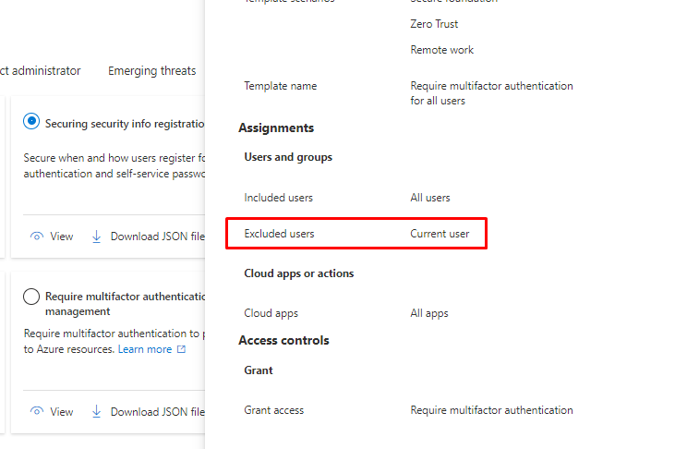Image resolution: width=675 pixels, height=449 pixels.
Task: Click download arrow icon on Azure management MFA card
Action: pyautogui.click(x=97, y=411)
